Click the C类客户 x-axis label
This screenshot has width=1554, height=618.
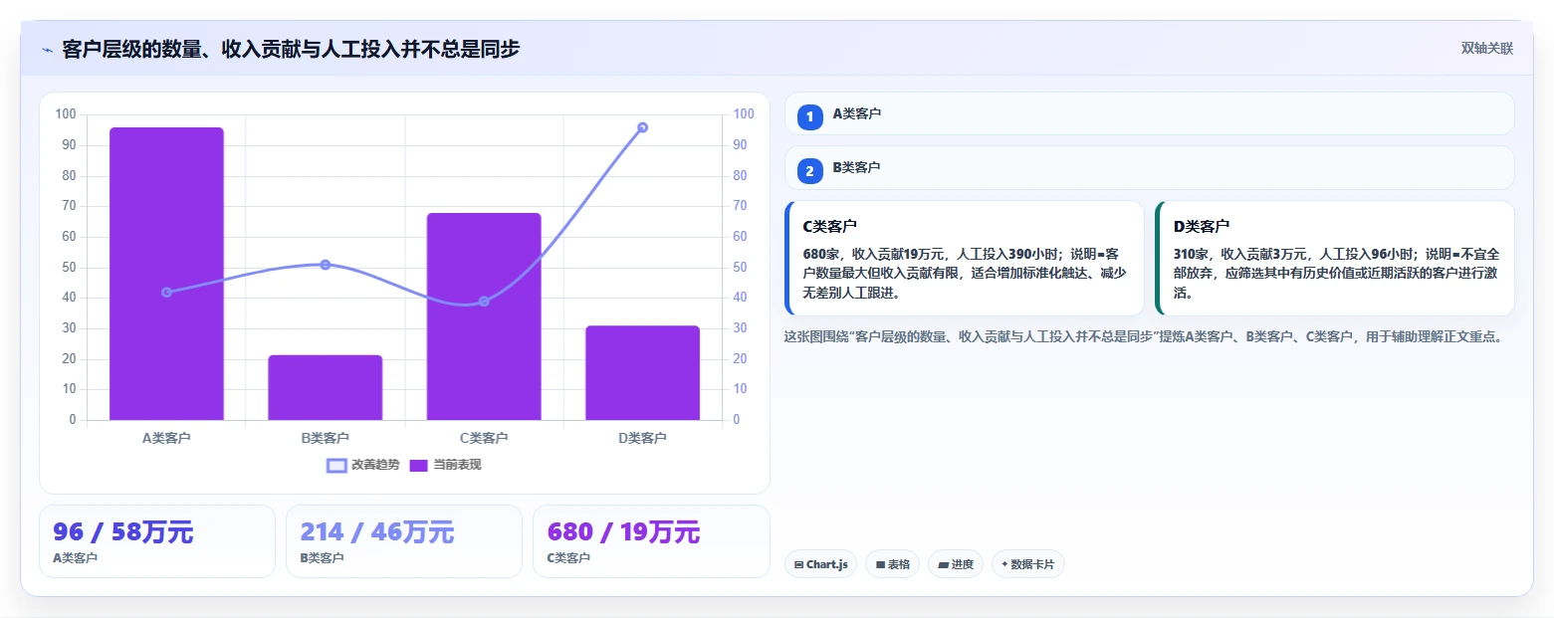click(484, 438)
